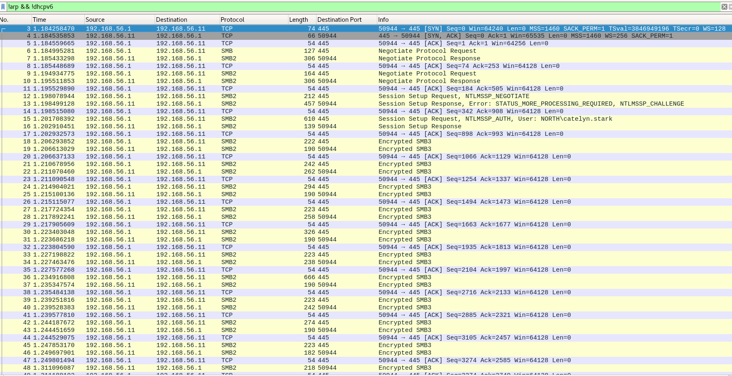
Task: Select packet 48 with length 218
Action: click(366, 368)
